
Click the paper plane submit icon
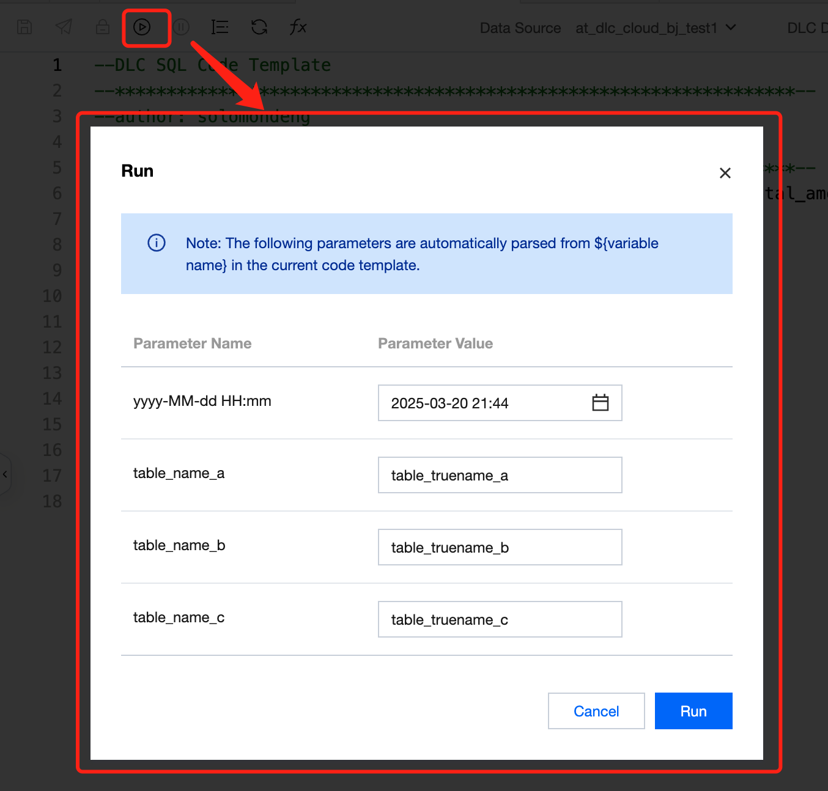(x=64, y=27)
